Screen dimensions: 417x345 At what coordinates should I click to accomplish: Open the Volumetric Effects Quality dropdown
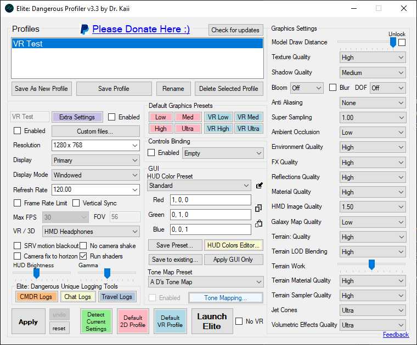coord(373,325)
